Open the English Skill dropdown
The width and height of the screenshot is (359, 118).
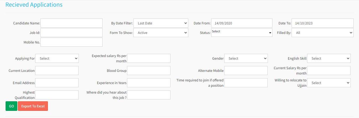pyautogui.click(x=329, y=58)
